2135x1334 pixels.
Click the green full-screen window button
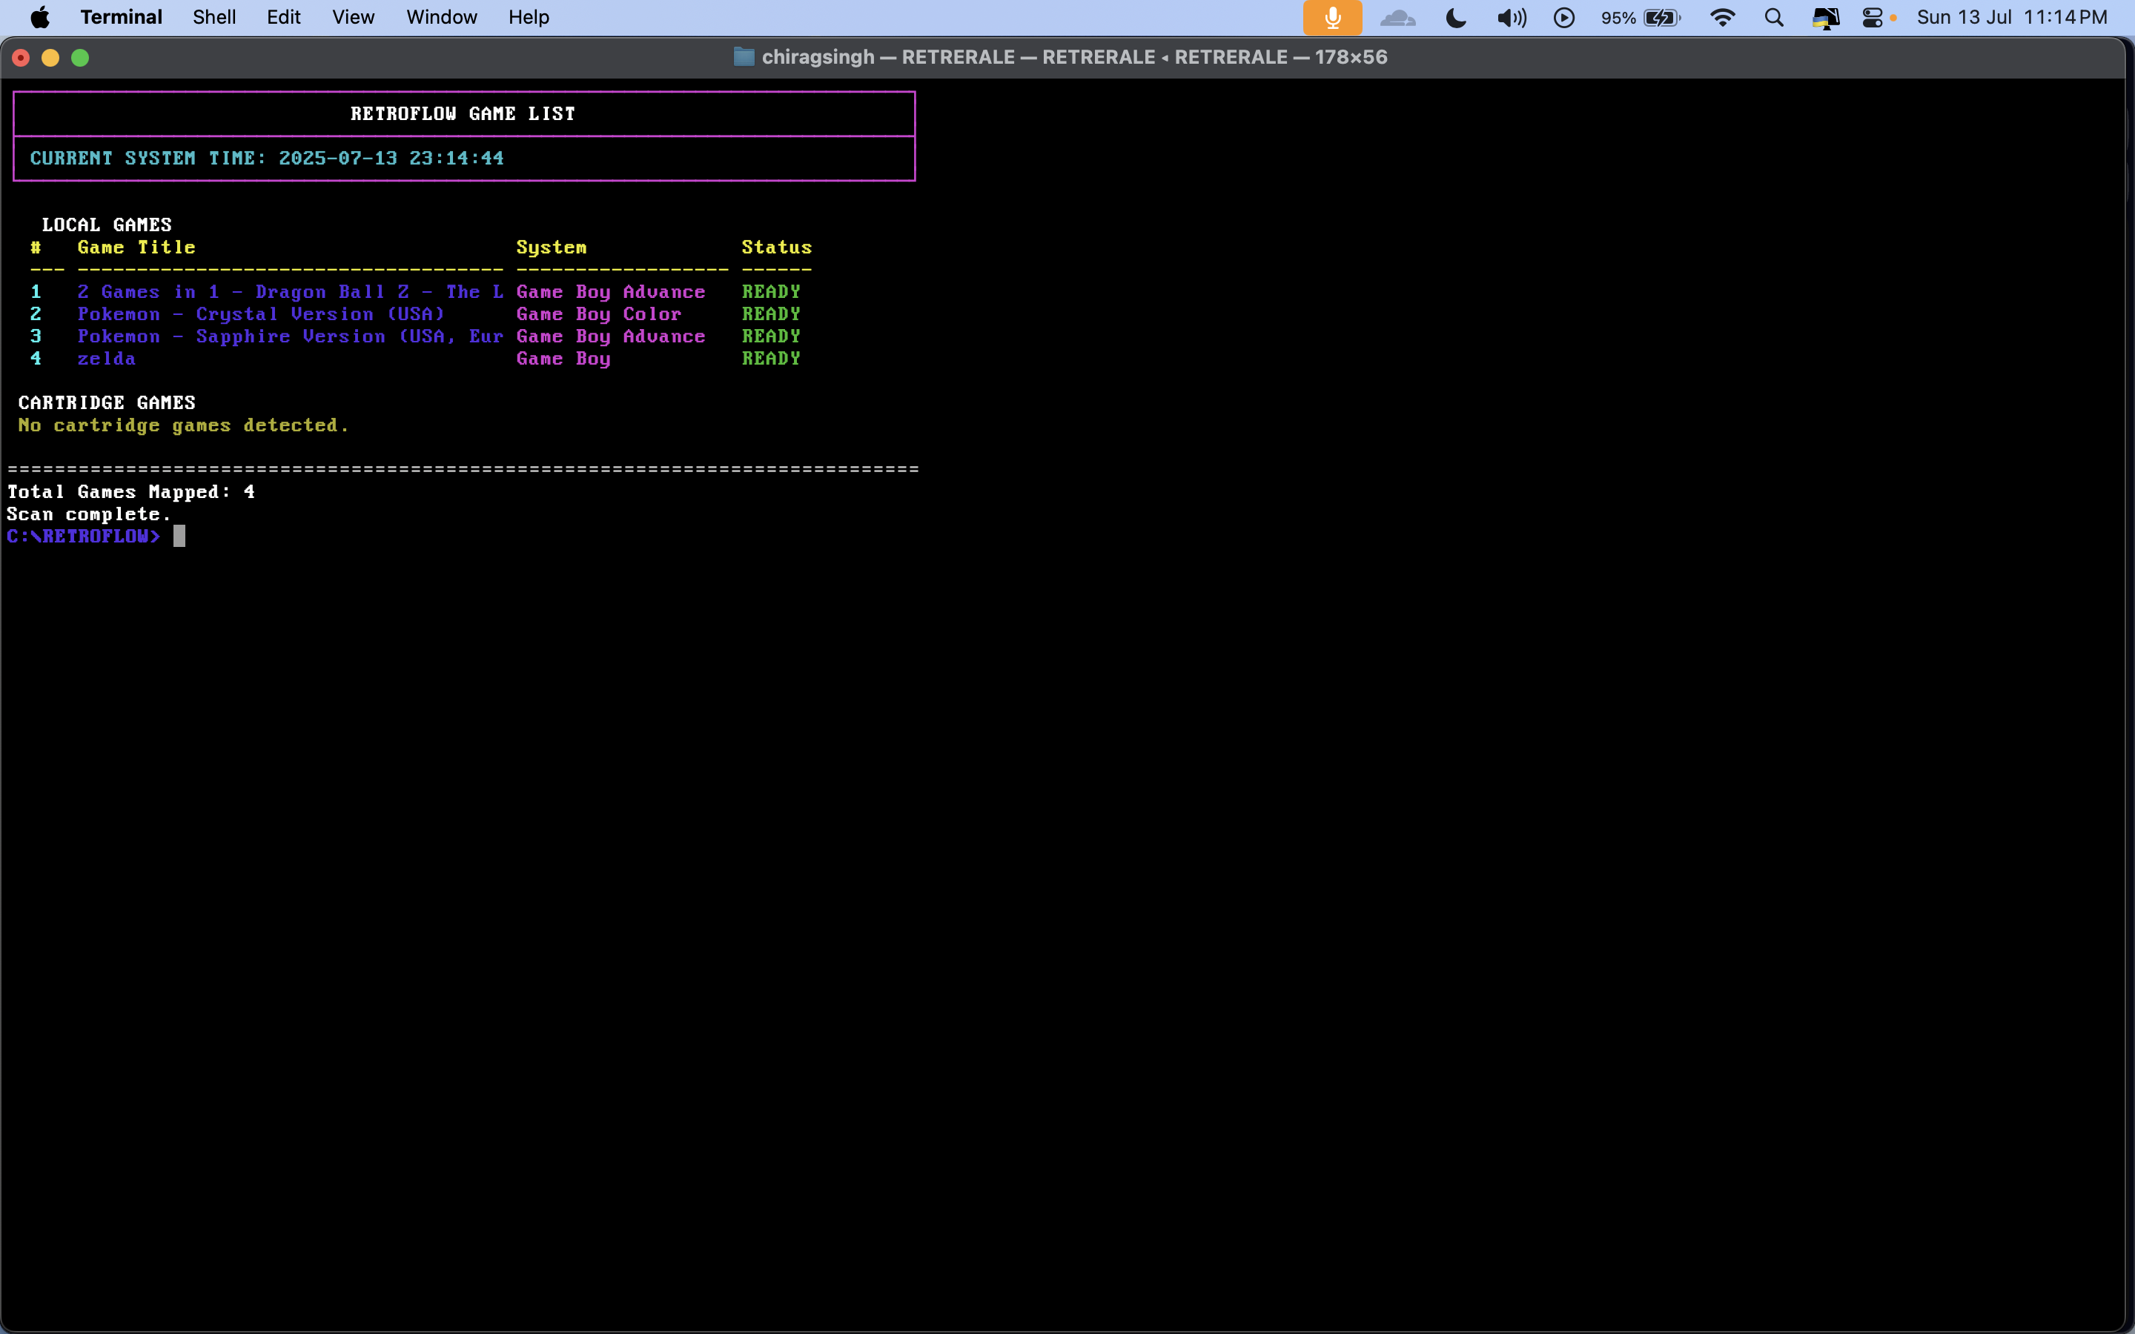tap(80, 57)
